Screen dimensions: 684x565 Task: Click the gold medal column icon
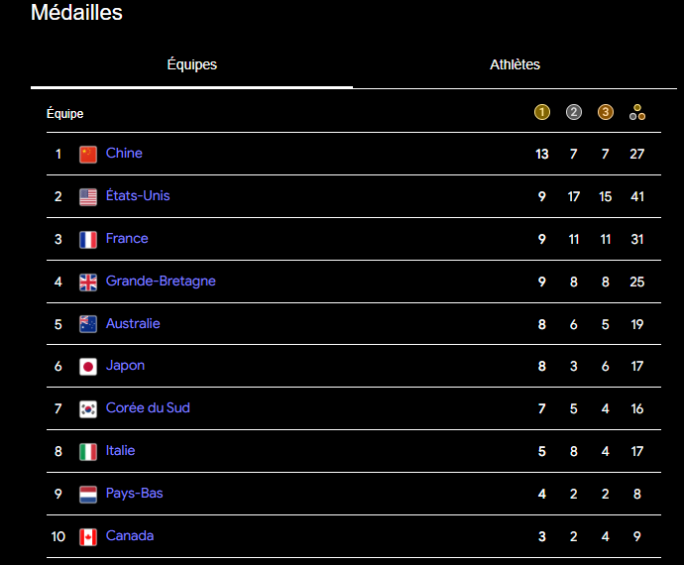point(541,112)
